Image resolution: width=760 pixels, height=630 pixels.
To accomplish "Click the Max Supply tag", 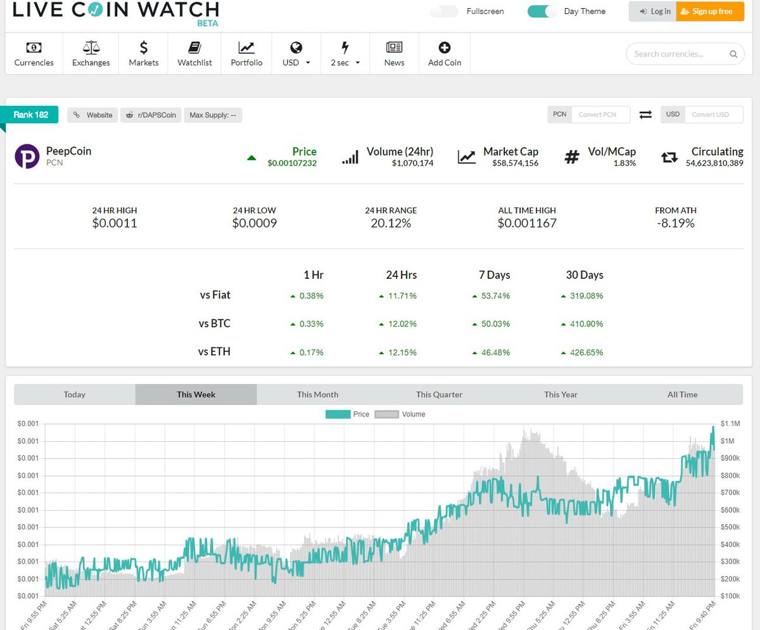I will click(213, 115).
